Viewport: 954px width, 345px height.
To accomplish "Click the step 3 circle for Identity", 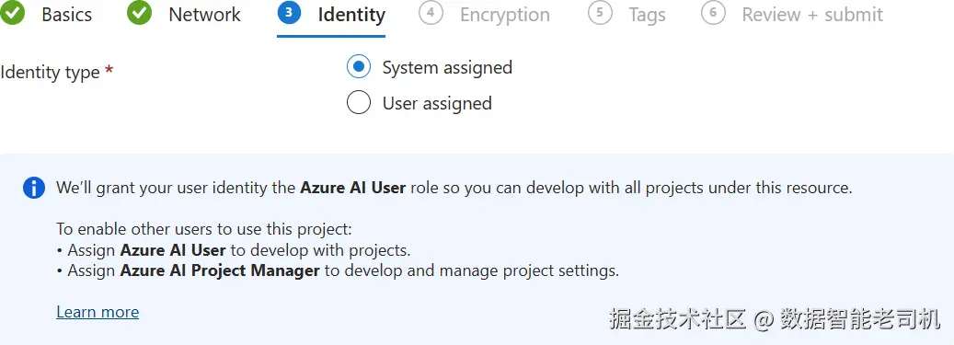I will (289, 13).
